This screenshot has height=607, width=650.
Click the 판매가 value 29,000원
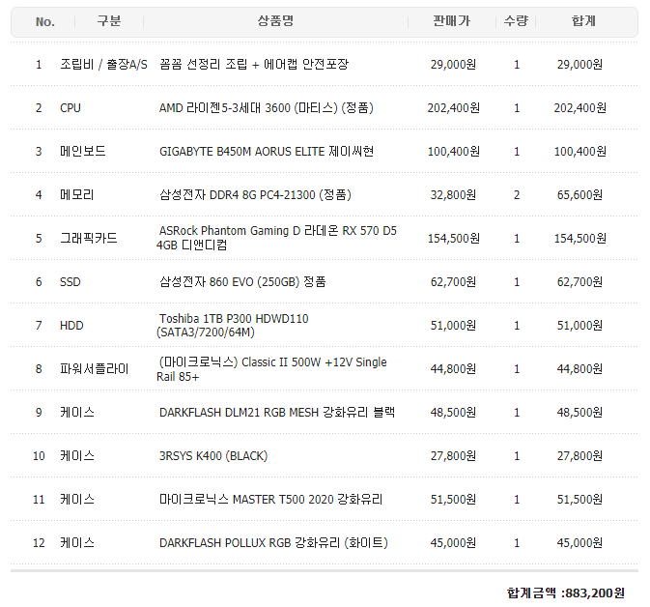[453, 65]
